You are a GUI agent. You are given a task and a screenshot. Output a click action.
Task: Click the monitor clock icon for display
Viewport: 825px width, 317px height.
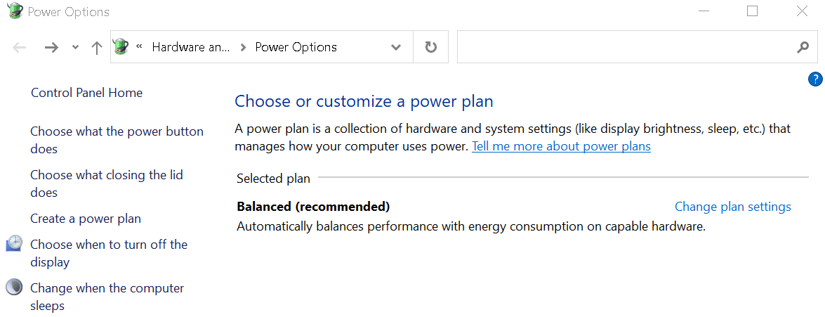pos(14,243)
